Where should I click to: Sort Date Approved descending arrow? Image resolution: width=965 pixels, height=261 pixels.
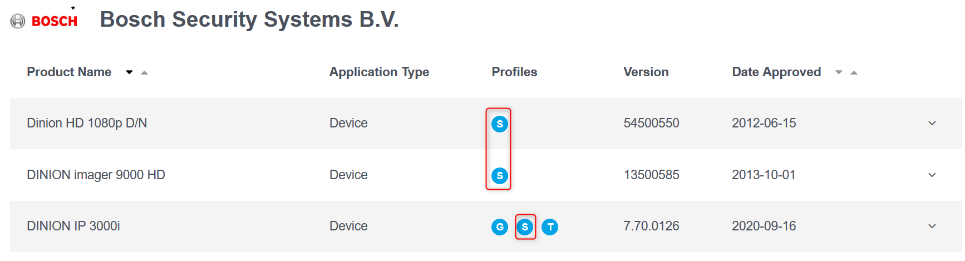839,72
